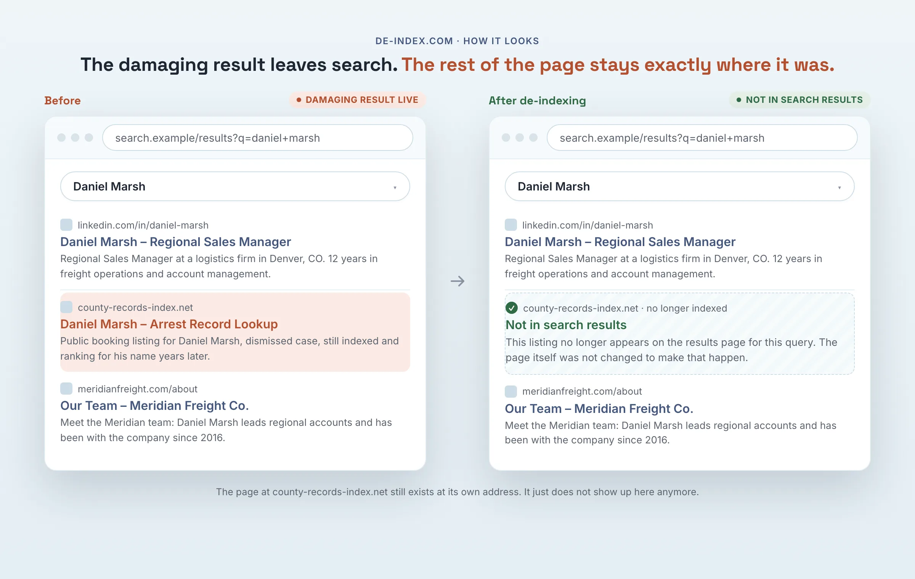The height and width of the screenshot is (579, 915).
Task: Click the county-records-index.net favicon in Before panel
Action: [66, 307]
